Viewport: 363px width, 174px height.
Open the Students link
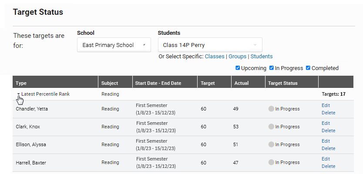[x=262, y=57]
